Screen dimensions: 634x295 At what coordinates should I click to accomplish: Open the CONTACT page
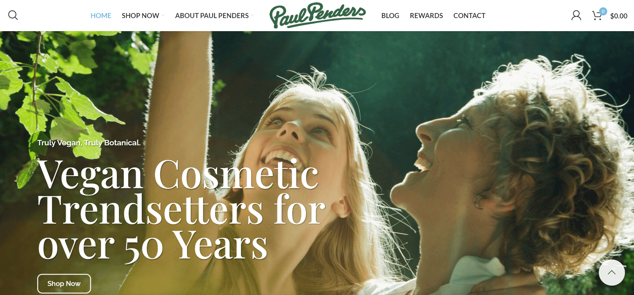[x=469, y=16]
